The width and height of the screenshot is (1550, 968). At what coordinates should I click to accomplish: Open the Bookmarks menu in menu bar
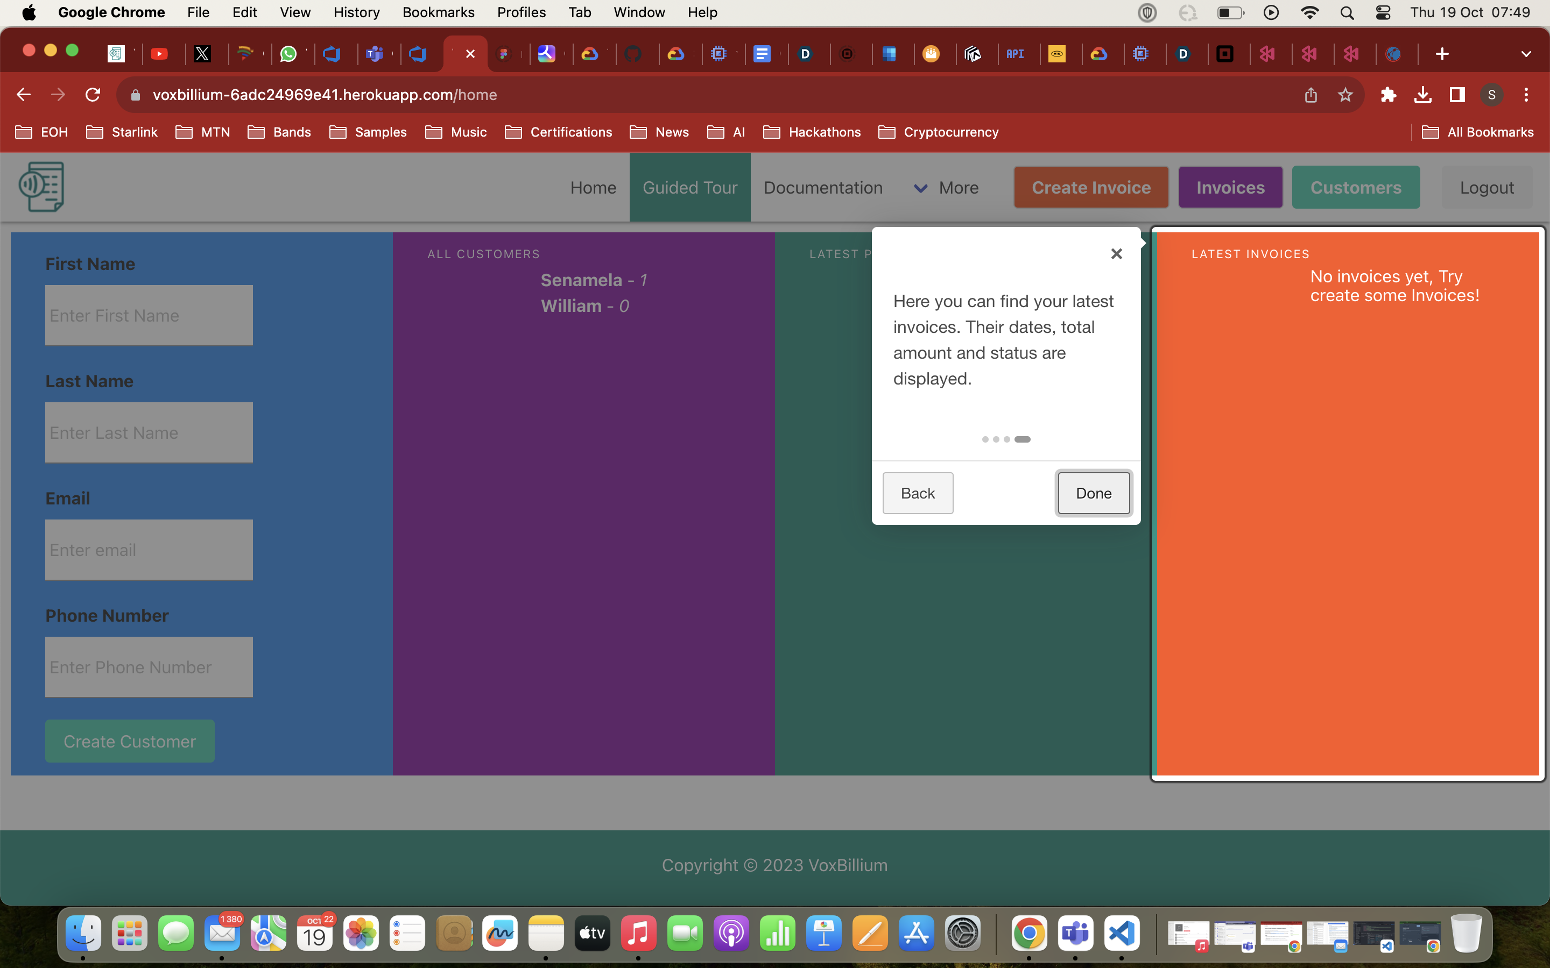pos(438,12)
